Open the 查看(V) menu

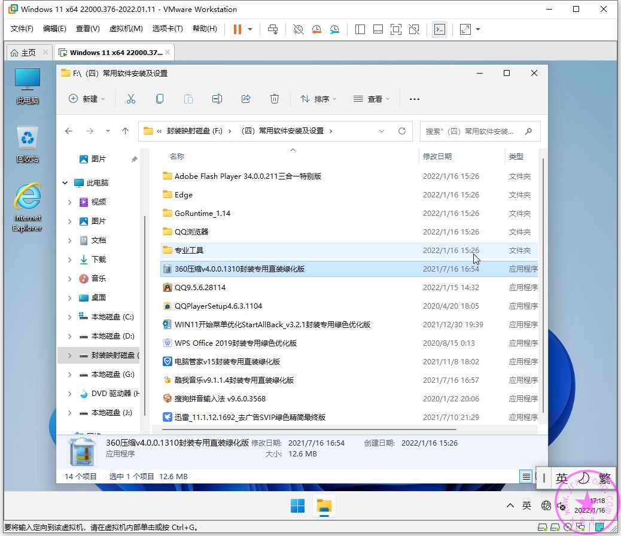87,29
